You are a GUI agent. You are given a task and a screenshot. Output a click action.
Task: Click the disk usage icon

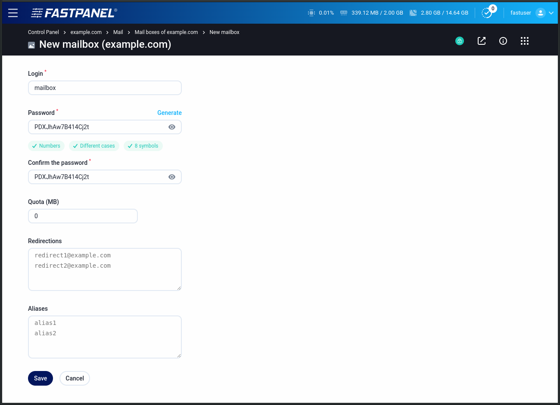pyautogui.click(x=413, y=13)
